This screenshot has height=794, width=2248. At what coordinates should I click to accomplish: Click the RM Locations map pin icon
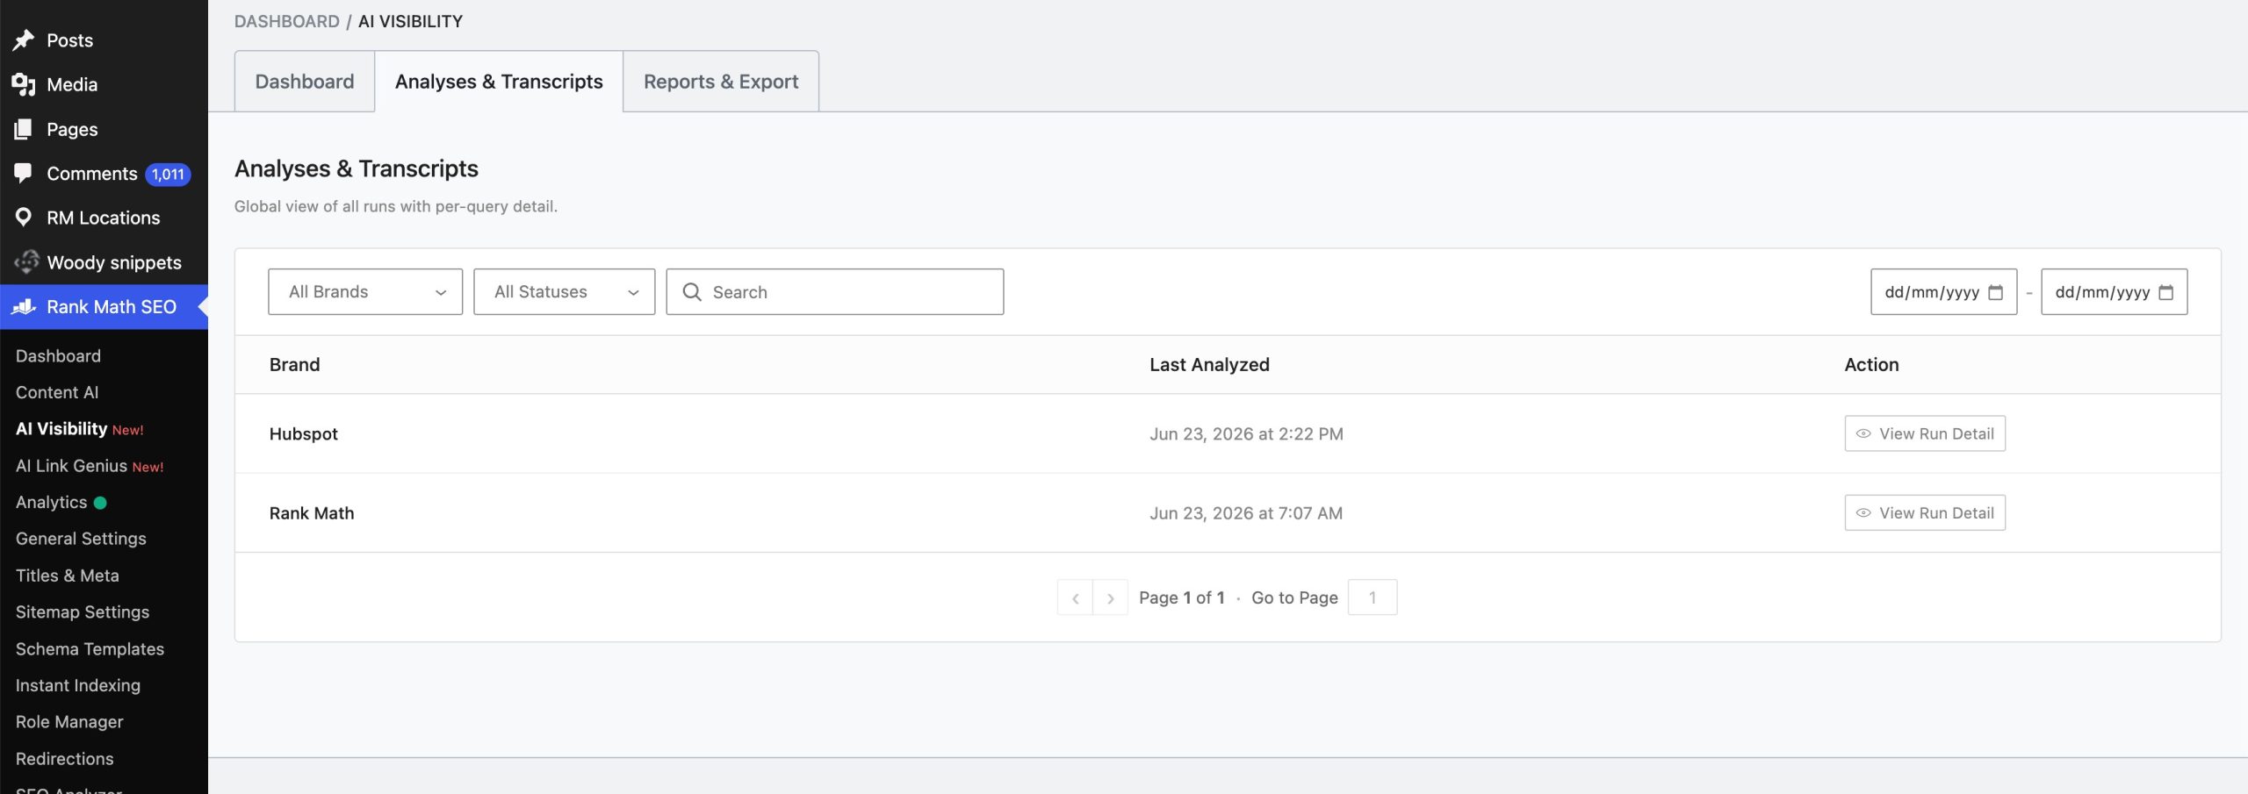pyautogui.click(x=24, y=218)
